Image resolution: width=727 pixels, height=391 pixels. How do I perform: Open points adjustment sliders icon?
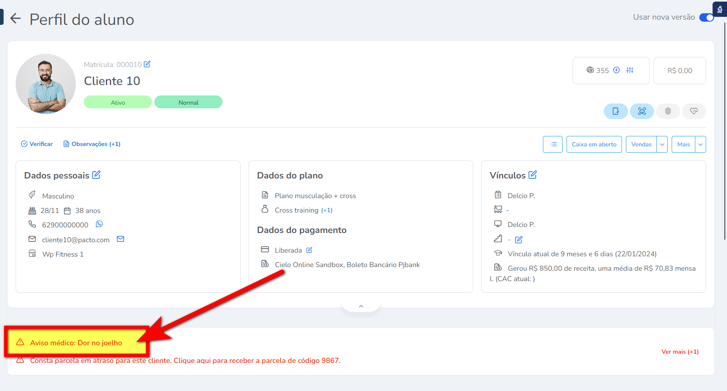click(x=630, y=70)
